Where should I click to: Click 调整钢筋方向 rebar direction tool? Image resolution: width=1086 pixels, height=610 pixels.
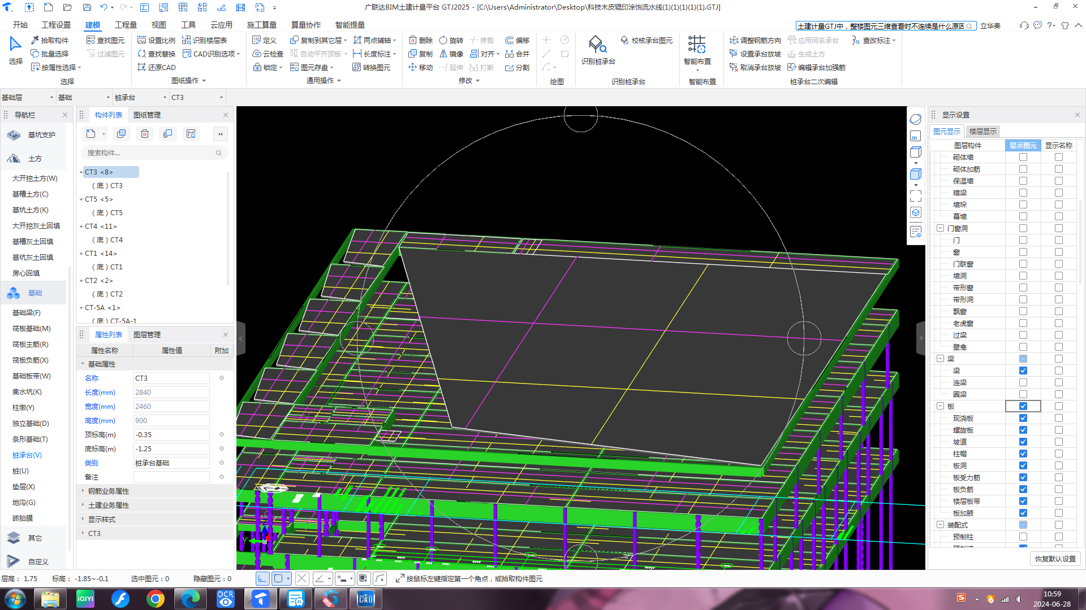(x=755, y=40)
